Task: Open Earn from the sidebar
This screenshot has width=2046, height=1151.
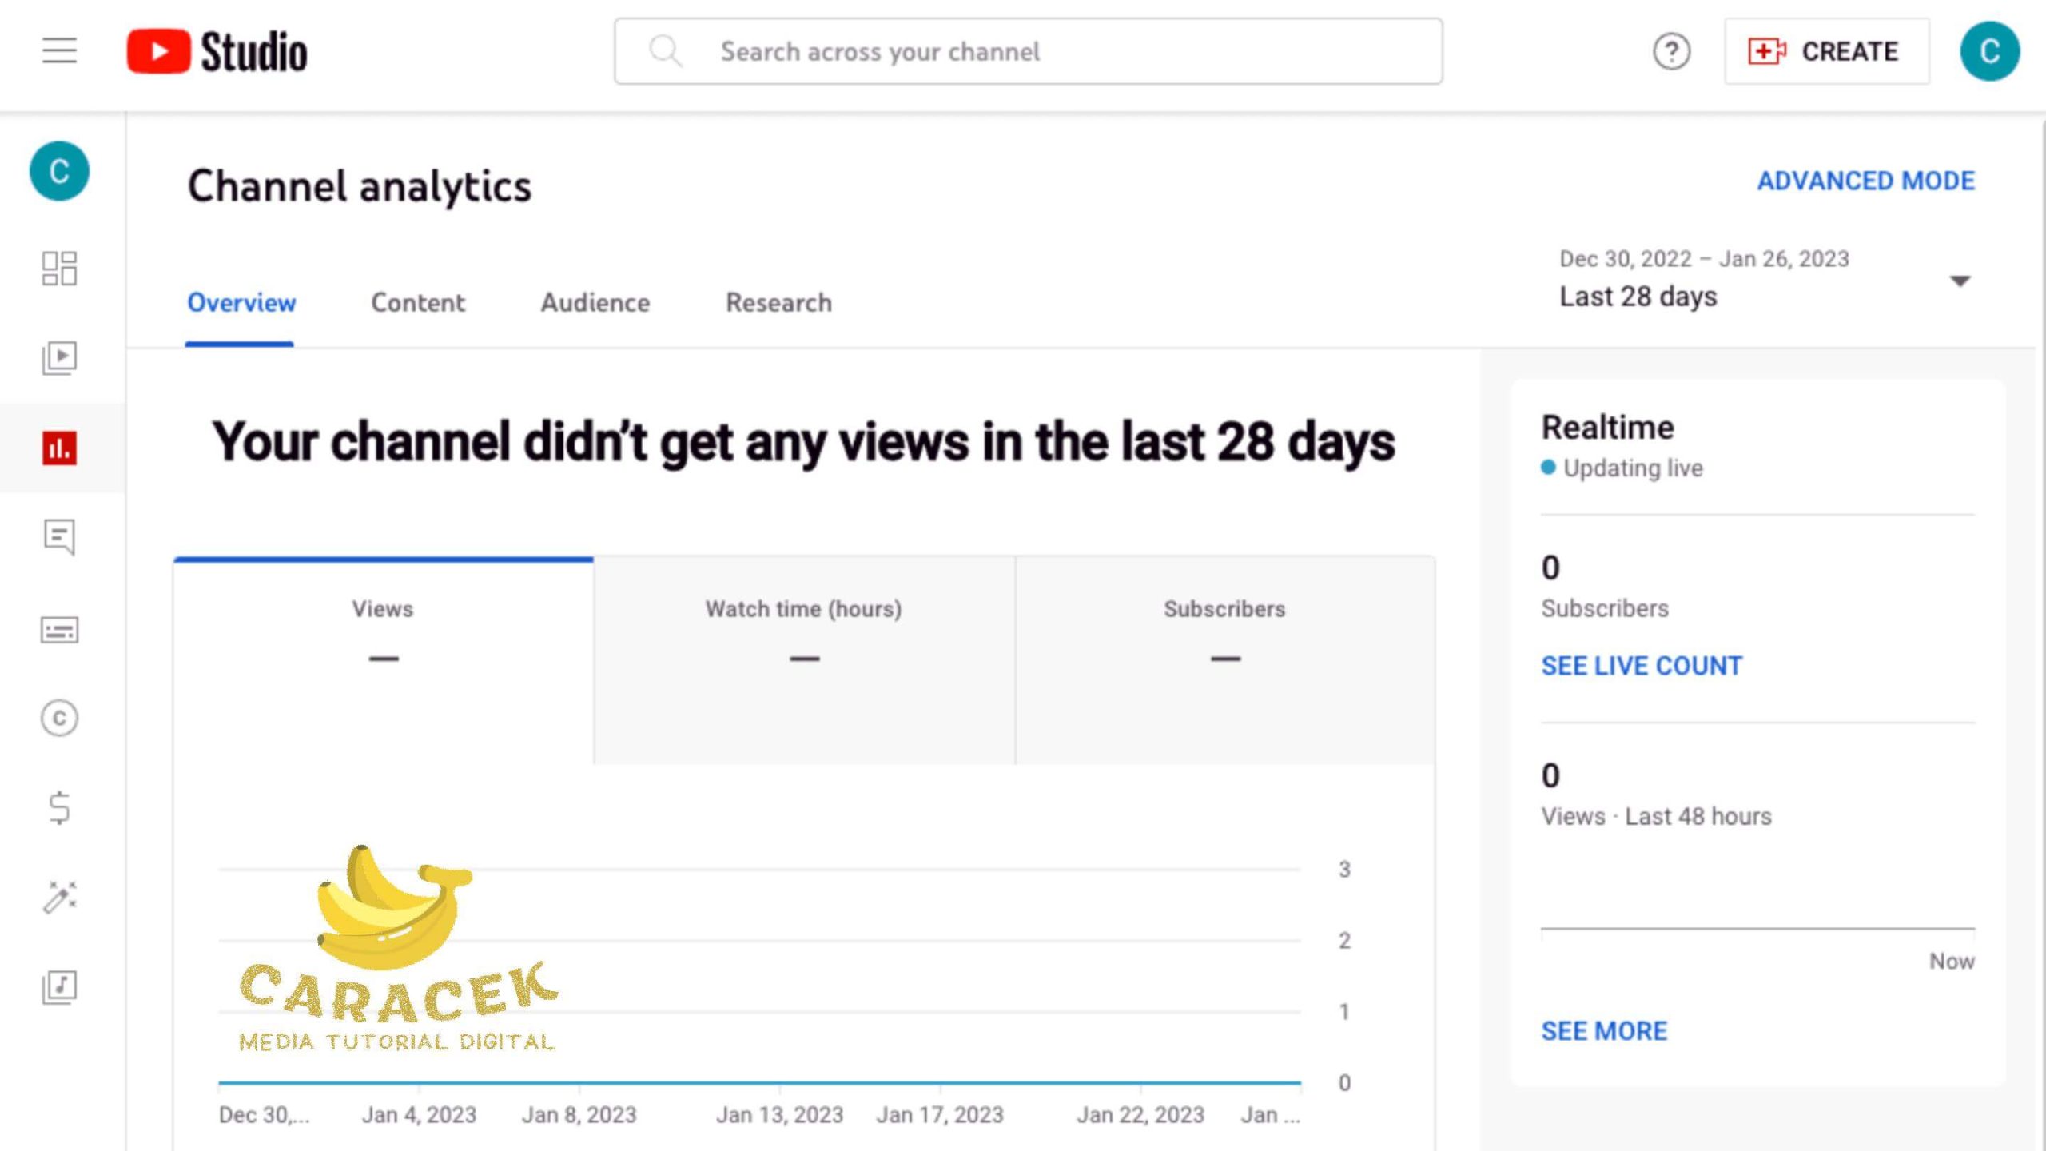Action: [59, 807]
